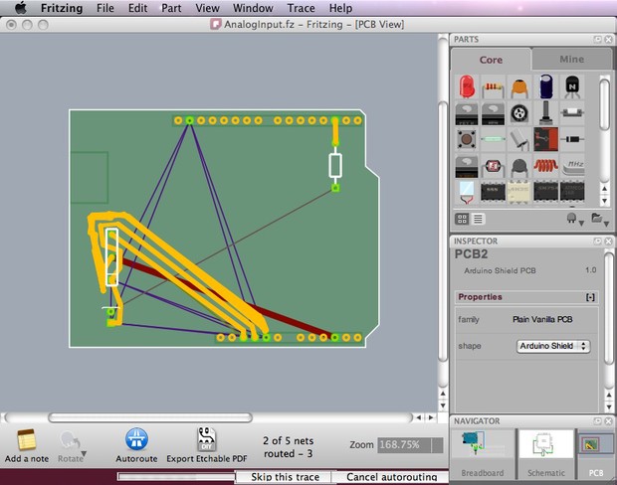617x485 pixels.
Task: Float the Parts panel
Action: [x=598, y=40]
